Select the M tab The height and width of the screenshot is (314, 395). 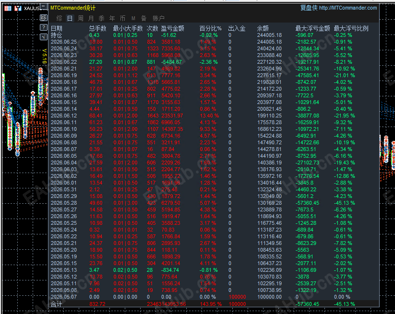(x=133, y=18)
